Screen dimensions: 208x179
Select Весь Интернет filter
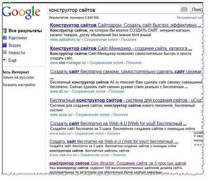pos(16,72)
